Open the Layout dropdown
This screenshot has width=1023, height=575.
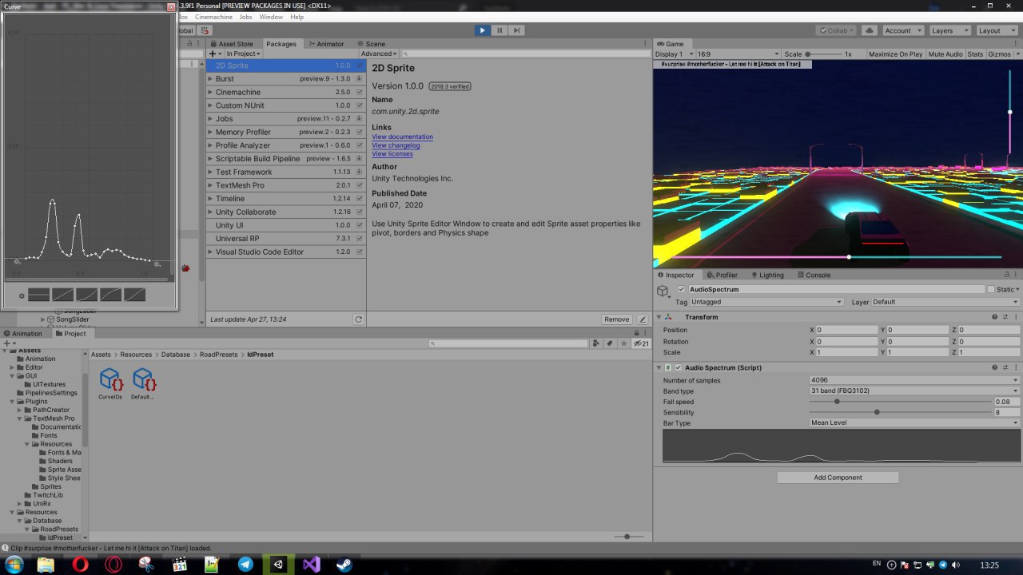996,30
